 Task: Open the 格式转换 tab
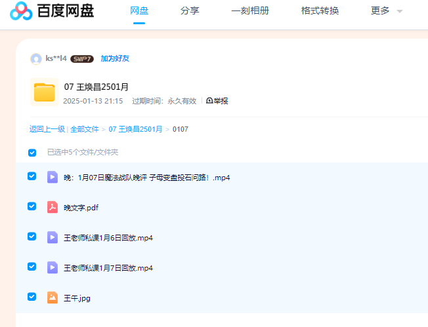[x=320, y=10]
